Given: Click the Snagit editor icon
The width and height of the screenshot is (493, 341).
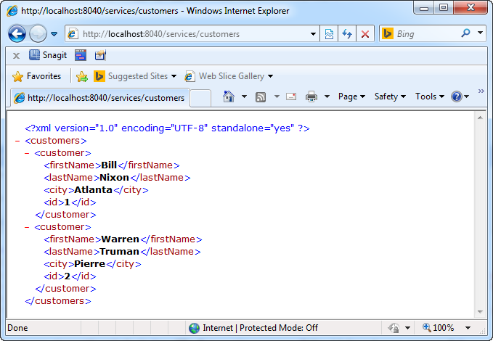Looking at the screenshot, I should click(x=100, y=55).
